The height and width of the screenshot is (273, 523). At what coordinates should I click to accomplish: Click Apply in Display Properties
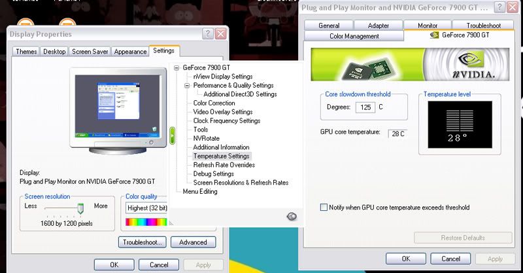click(x=203, y=264)
